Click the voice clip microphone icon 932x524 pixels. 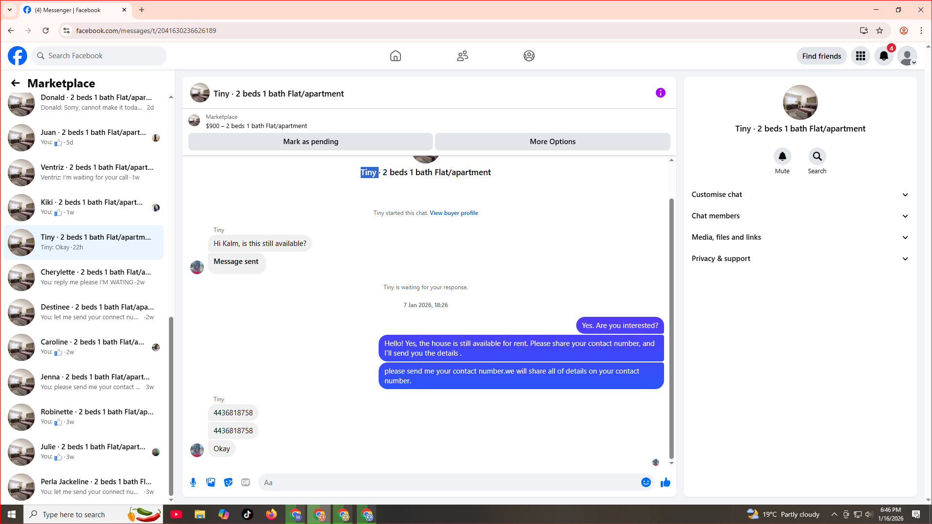pyautogui.click(x=193, y=482)
